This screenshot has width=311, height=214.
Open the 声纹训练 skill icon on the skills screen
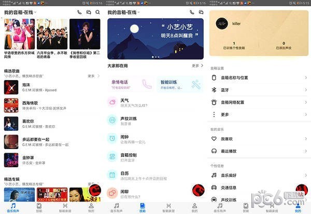(112, 120)
